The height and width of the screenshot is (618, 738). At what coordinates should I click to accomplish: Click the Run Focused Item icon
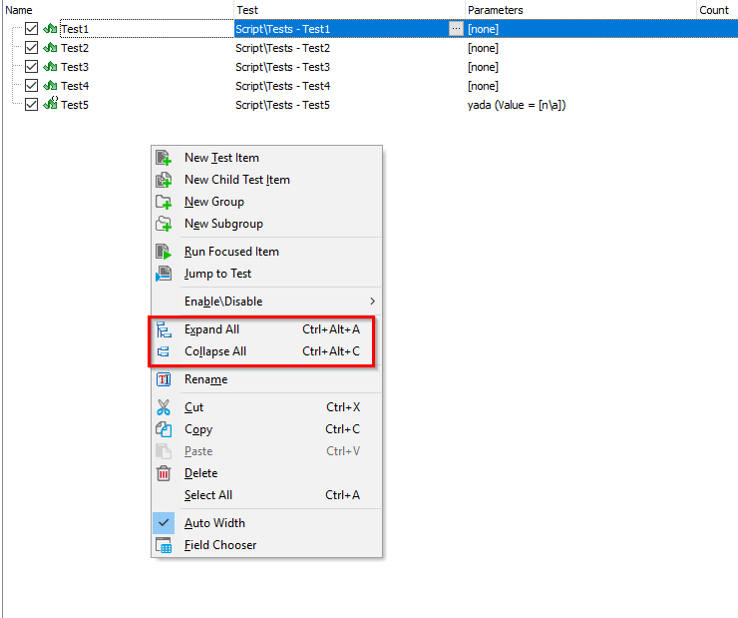164,252
